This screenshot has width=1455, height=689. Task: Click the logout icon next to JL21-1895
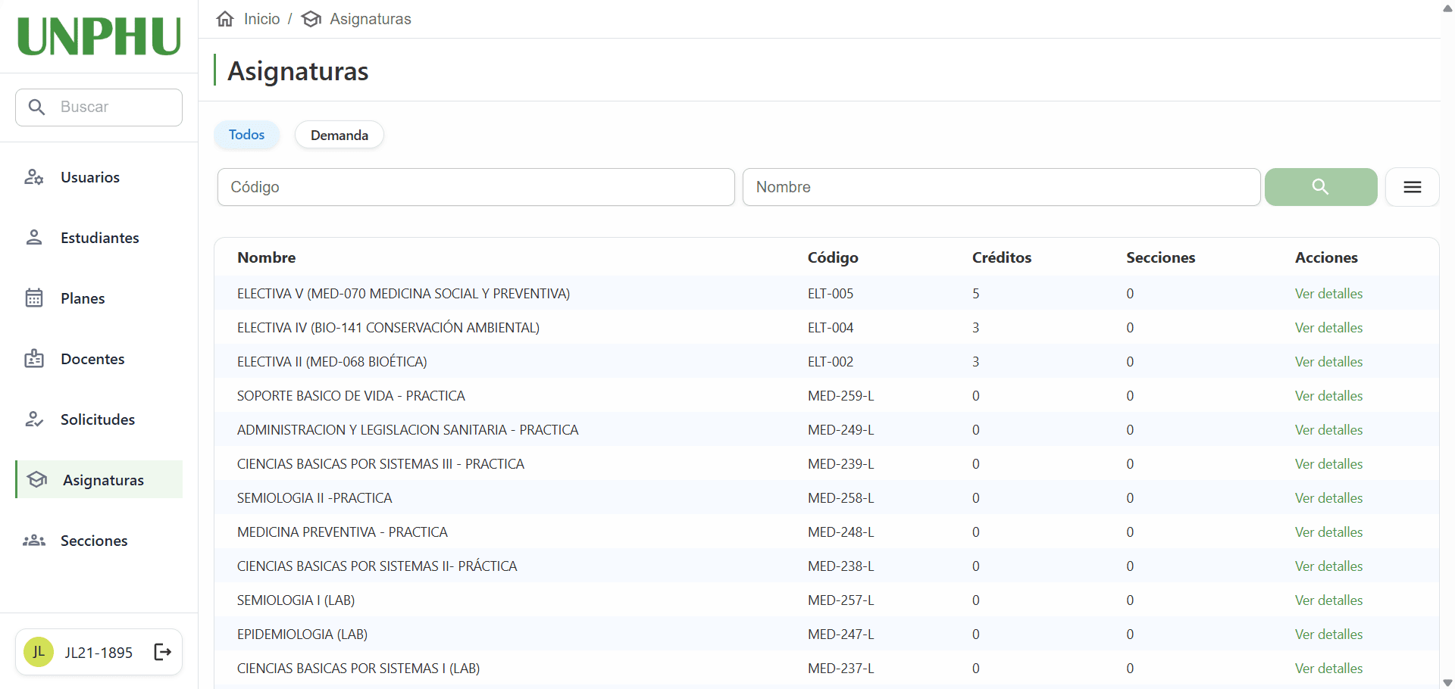coord(163,652)
